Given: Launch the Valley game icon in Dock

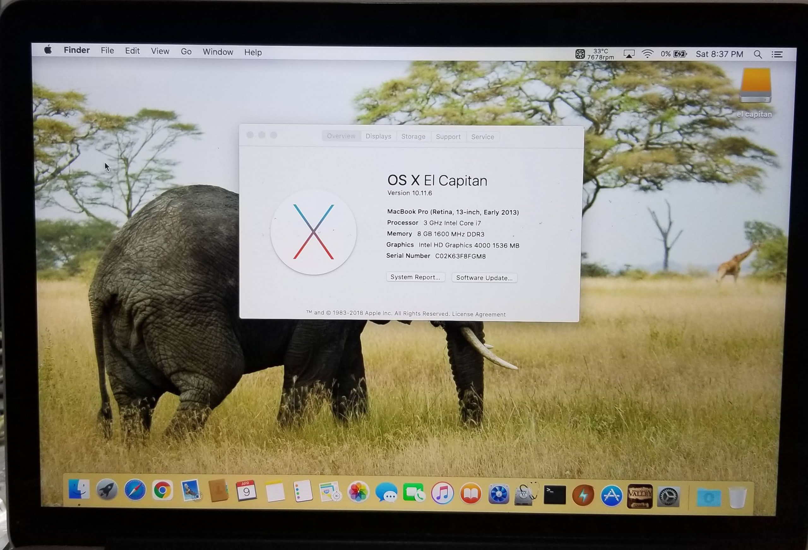Looking at the screenshot, I should (640, 496).
